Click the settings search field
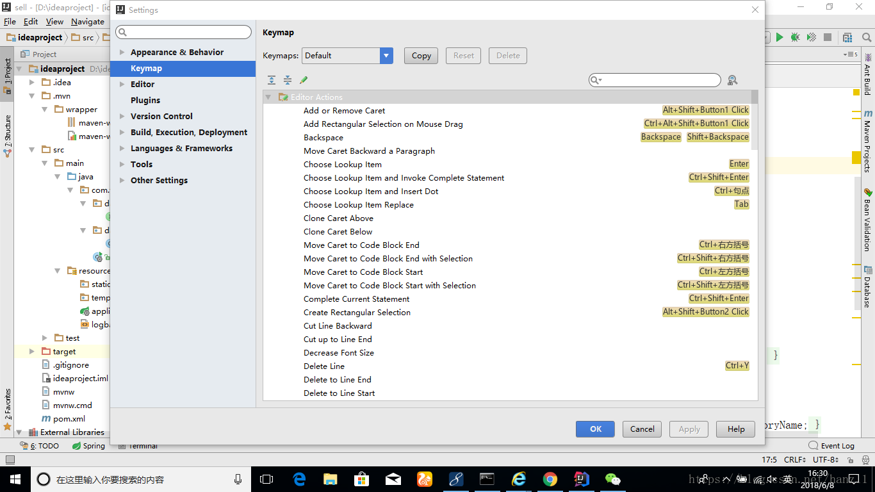Viewport: 875px width, 492px height. [183, 32]
